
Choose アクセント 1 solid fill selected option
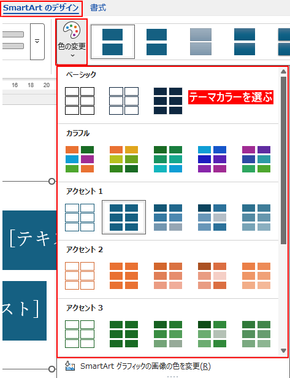click(124, 217)
